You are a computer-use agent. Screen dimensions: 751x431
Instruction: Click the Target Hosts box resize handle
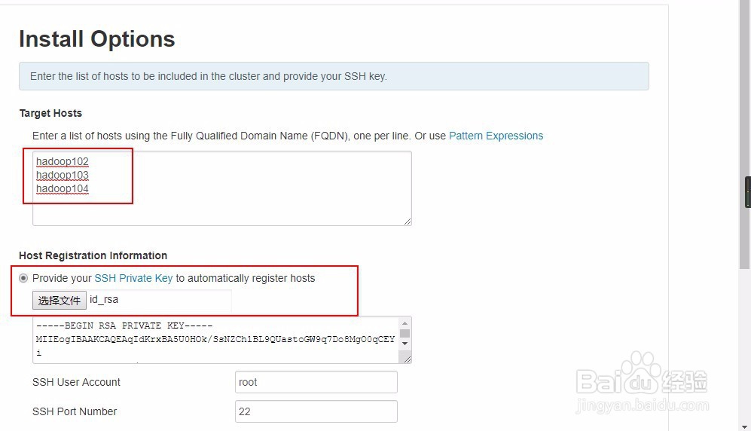pos(408,222)
